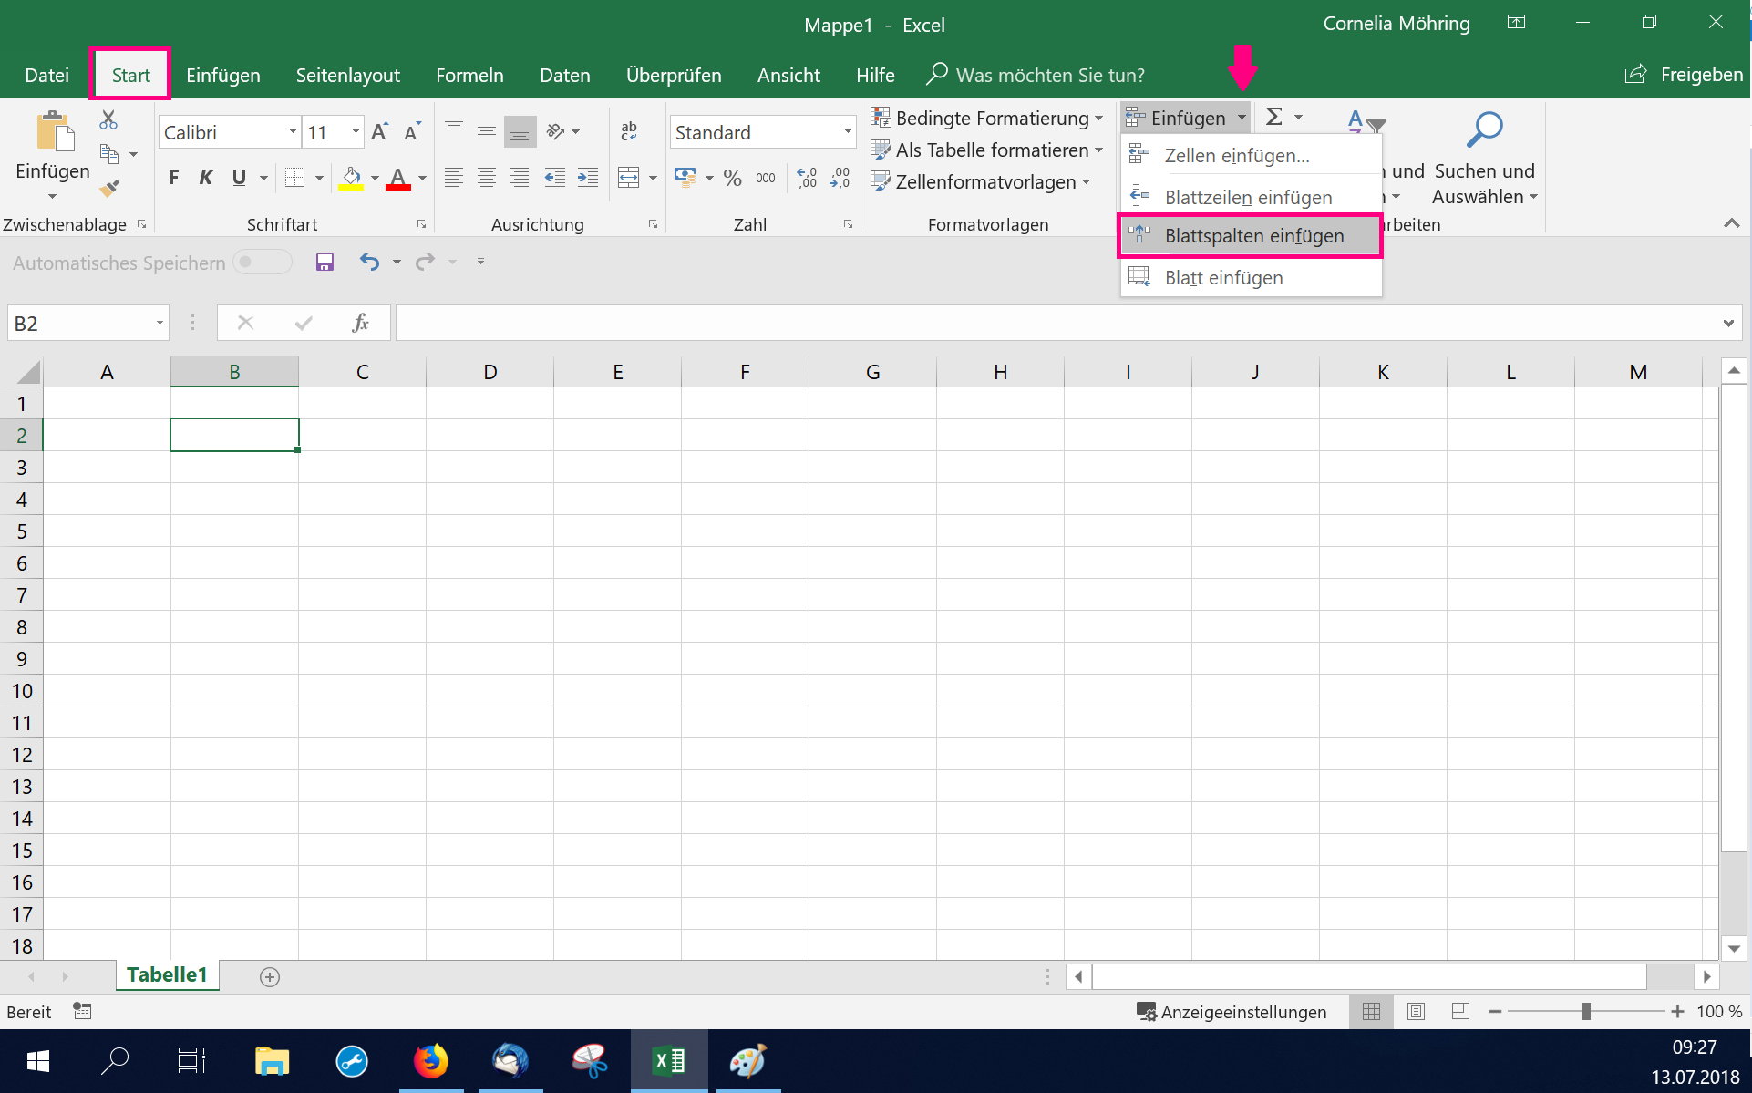
Task: Click the Format Painter brush icon
Action: [x=109, y=189]
